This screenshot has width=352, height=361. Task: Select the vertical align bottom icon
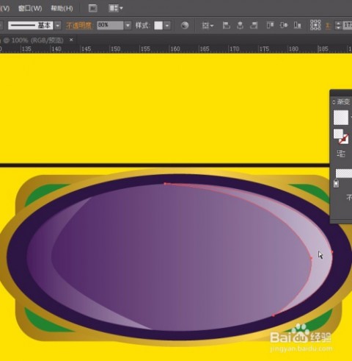pyautogui.click(x=297, y=25)
